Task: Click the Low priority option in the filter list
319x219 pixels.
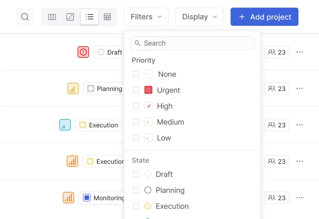Action: tap(164, 138)
